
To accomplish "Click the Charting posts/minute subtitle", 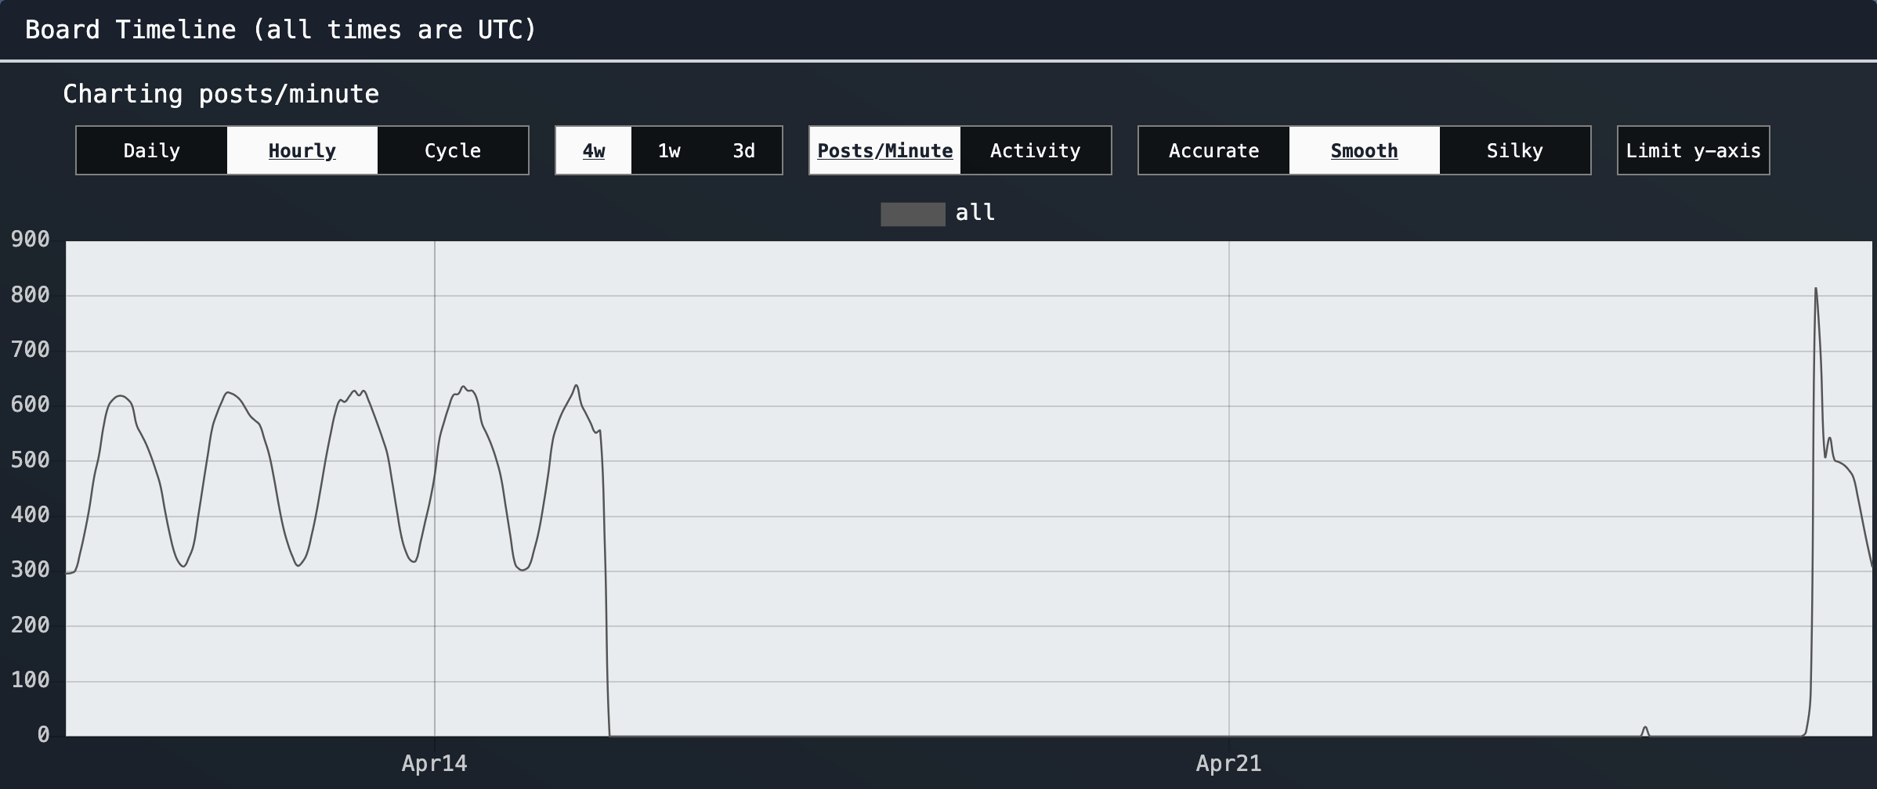I will [221, 94].
